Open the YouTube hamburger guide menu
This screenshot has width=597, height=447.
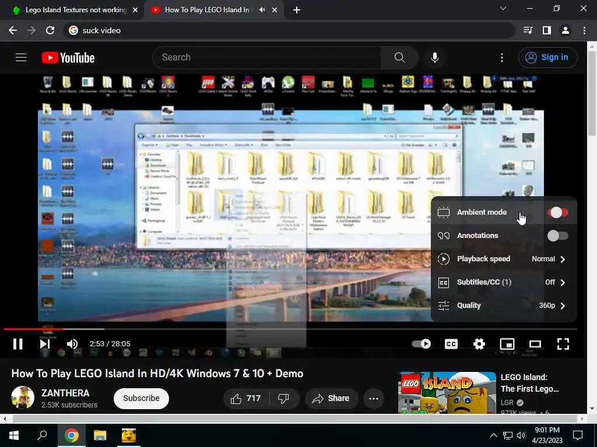(21, 58)
